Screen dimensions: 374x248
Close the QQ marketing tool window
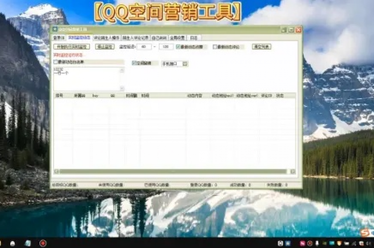click(x=299, y=30)
